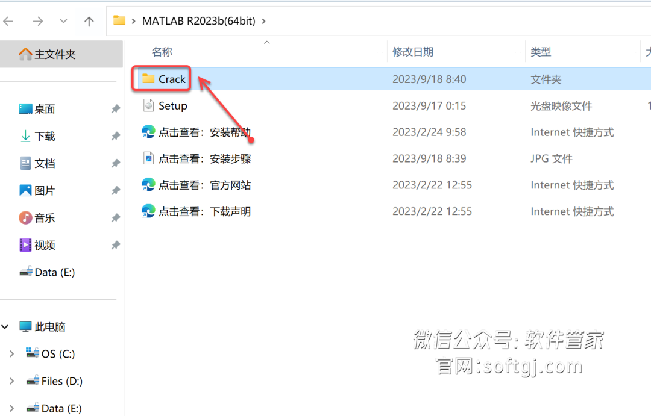
Task: Expand the OS (C:) drive node
Action: click(11, 354)
